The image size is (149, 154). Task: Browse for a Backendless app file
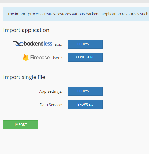(85, 44)
